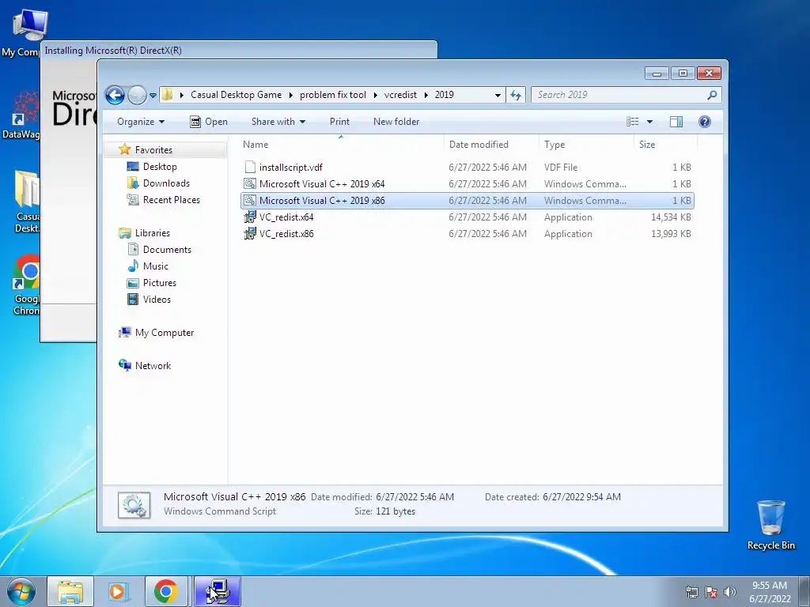Open address bar previous locations dropdown

click(498, 95)
